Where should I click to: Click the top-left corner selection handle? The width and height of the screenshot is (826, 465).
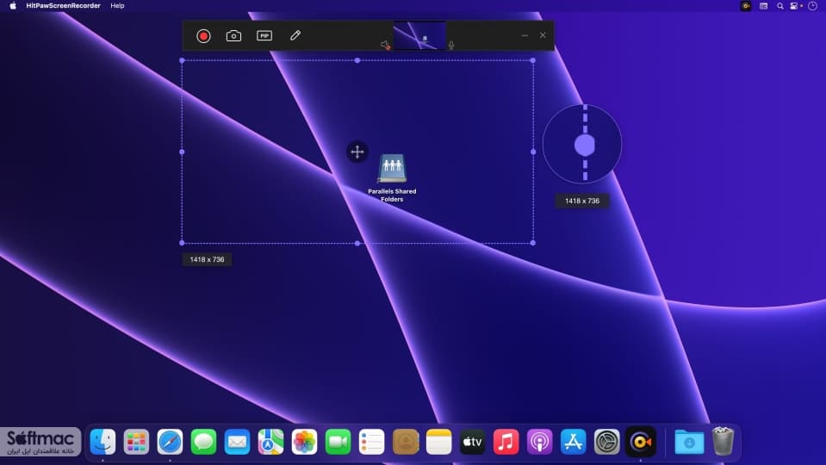click(x=183, y=60)
